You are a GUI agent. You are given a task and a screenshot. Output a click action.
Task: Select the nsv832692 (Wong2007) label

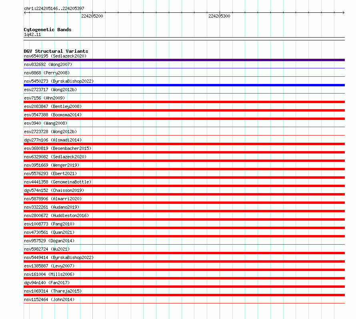pos(48,64)
